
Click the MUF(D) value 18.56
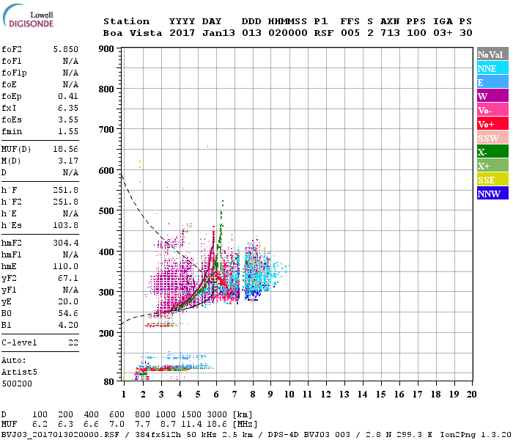pos(66,150)
